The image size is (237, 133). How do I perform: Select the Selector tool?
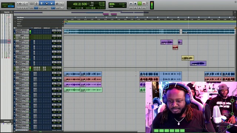coord(47,3)
